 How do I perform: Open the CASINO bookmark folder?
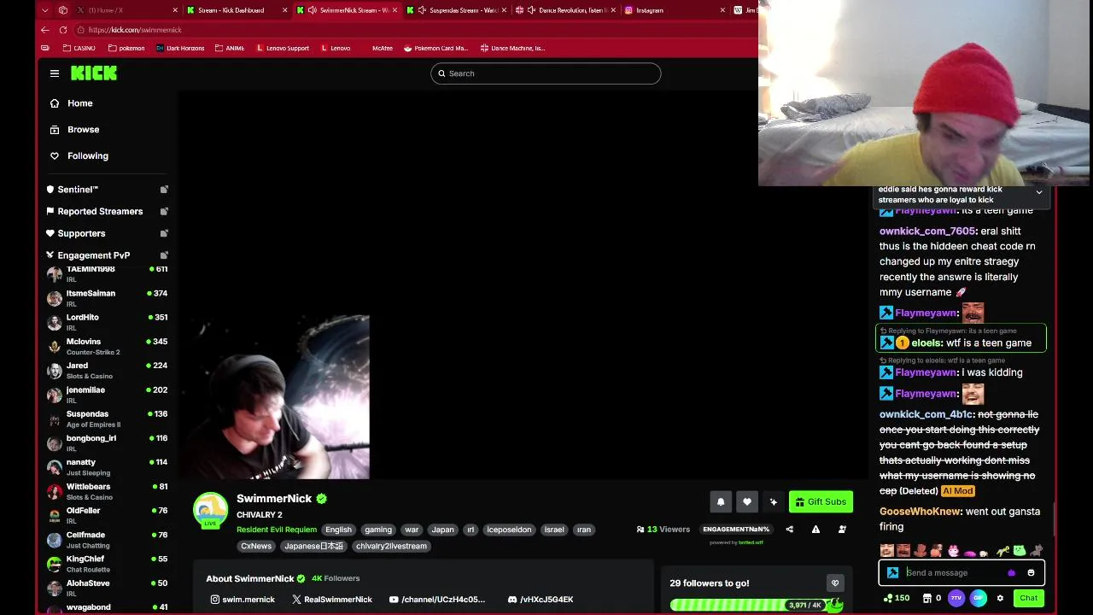tap(79, 49)
